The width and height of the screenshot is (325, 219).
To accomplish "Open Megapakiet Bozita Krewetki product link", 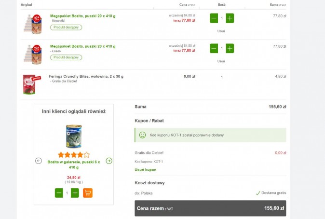I will pos(82,16).
